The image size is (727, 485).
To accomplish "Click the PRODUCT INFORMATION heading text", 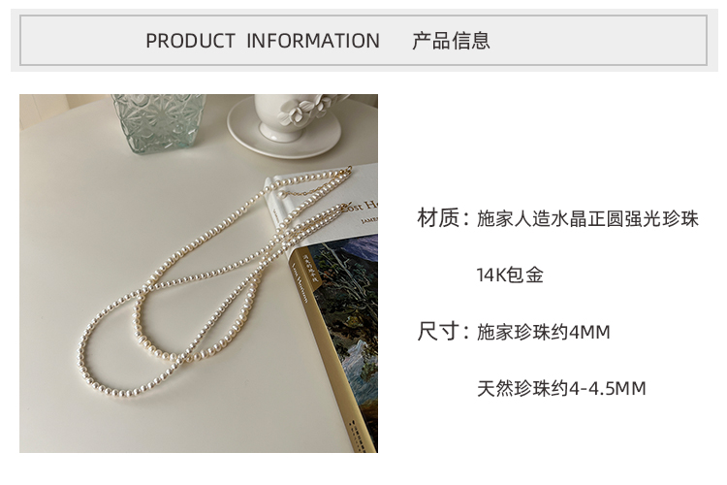I will coord(263,41).
